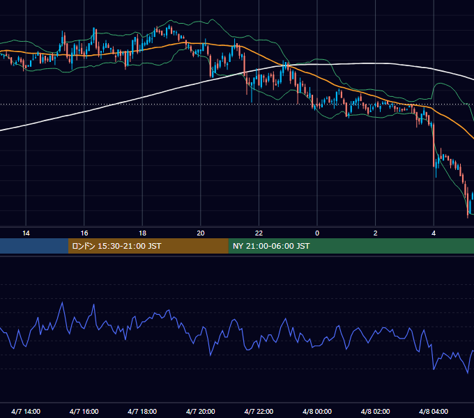The image size is (474, 418).
Task: Click the 4/7 14:00 indicator axis label
Action: coord(26,411)
